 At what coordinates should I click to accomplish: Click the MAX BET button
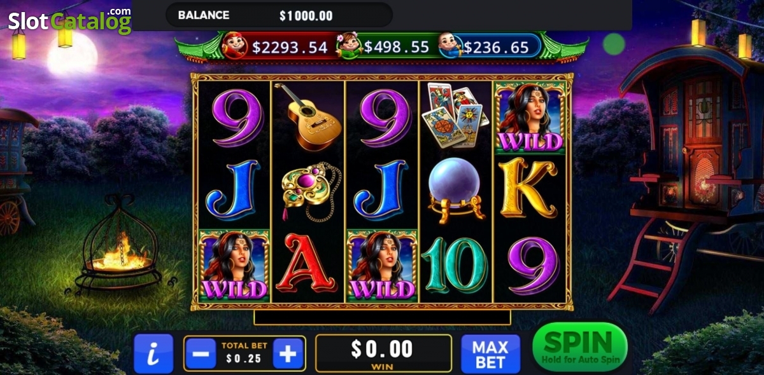point(490,354)
